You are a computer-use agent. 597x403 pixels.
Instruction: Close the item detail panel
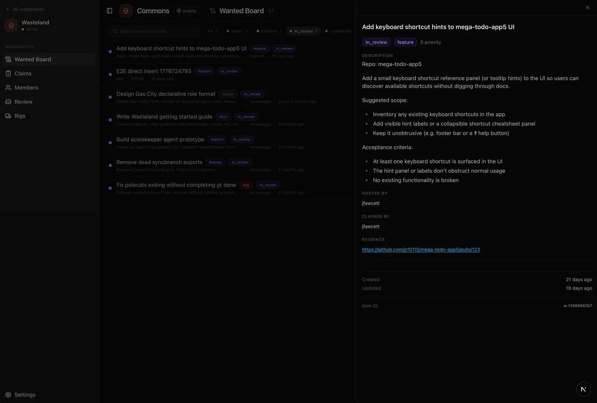coord(588,7)
